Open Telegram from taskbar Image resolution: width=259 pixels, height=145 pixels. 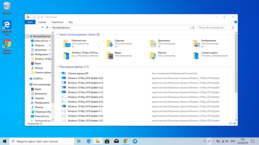(135, 141)
